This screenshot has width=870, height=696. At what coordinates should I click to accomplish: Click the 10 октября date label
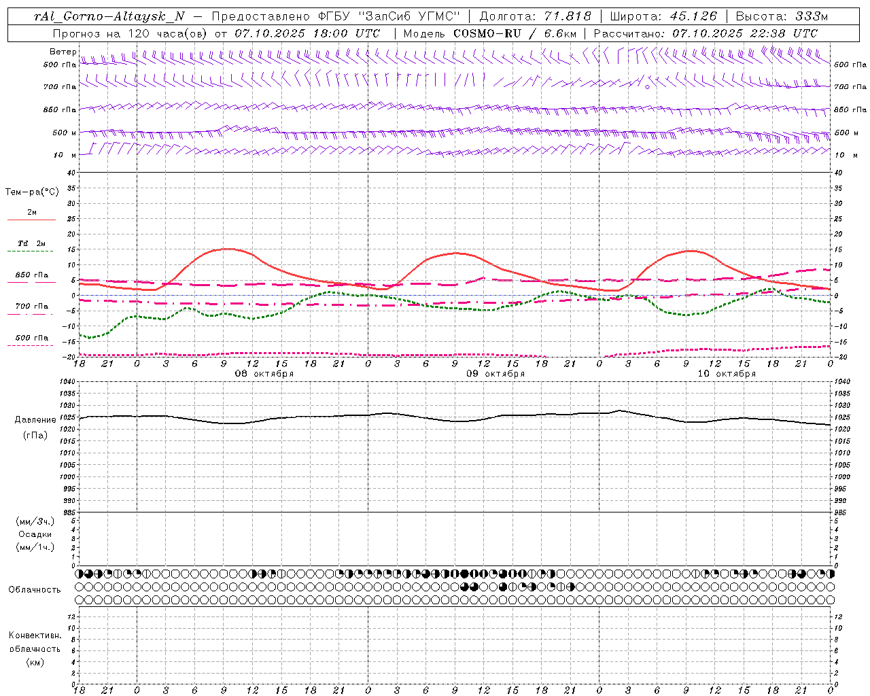coord(727,374)
